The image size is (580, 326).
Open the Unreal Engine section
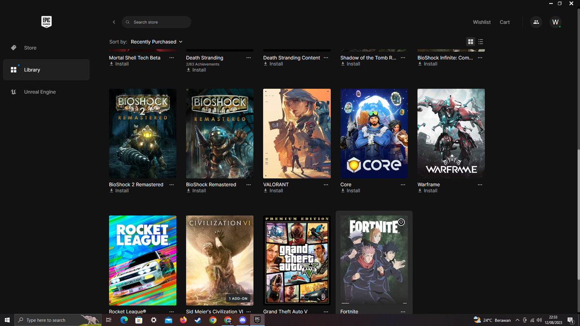point(46,92)
